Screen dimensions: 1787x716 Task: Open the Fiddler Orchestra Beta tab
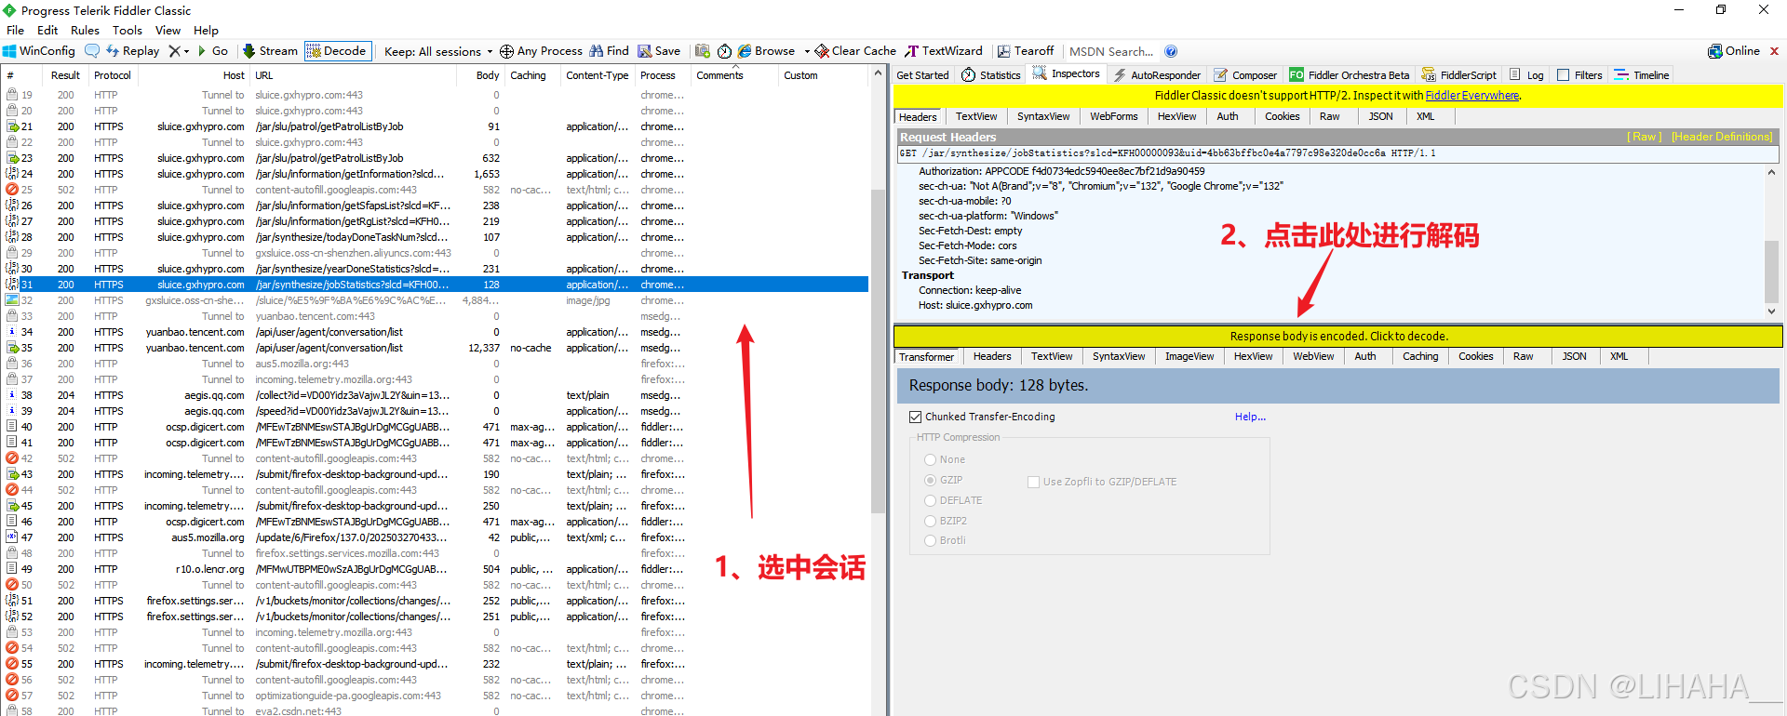(1350, 75)
